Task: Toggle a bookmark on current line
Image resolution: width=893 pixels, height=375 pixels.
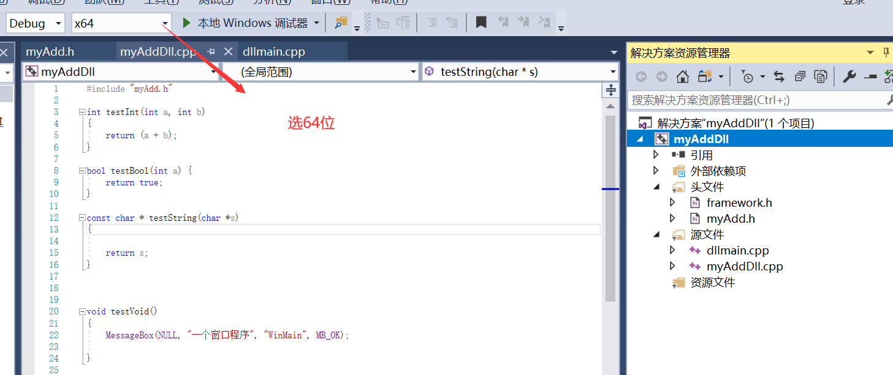Action: tap(481, 22)
